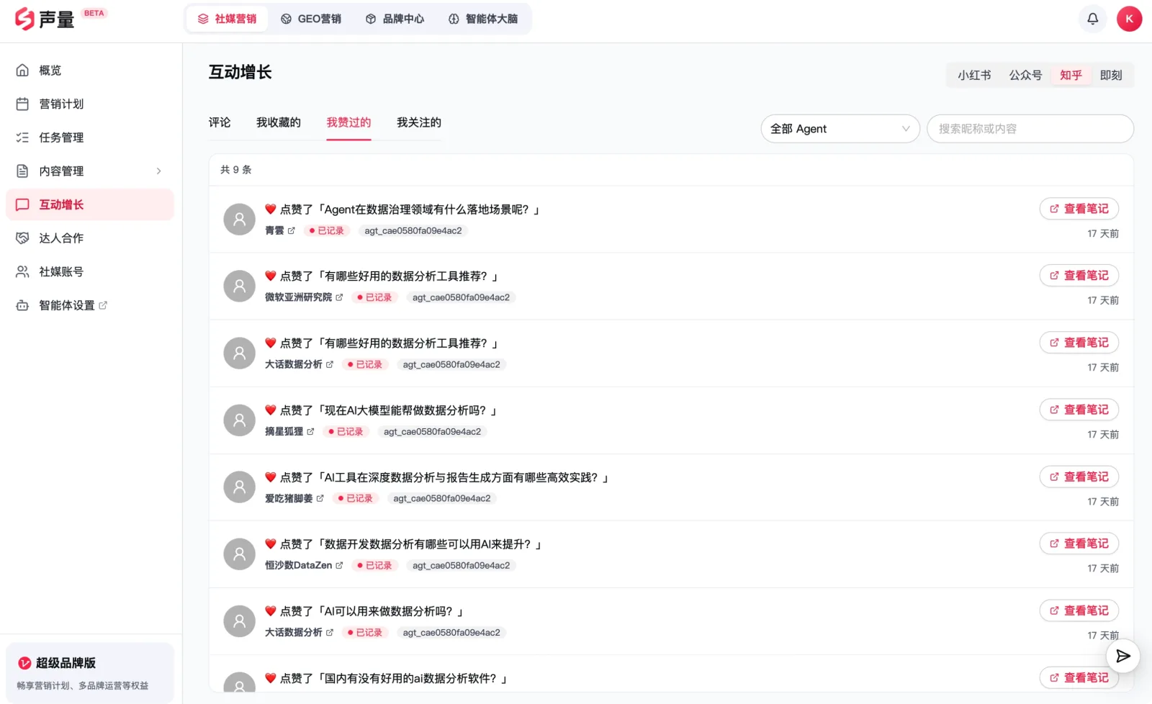1152x704 pixels.
Task: Select the 即刻 platform tab
Action: point(1111,75)
